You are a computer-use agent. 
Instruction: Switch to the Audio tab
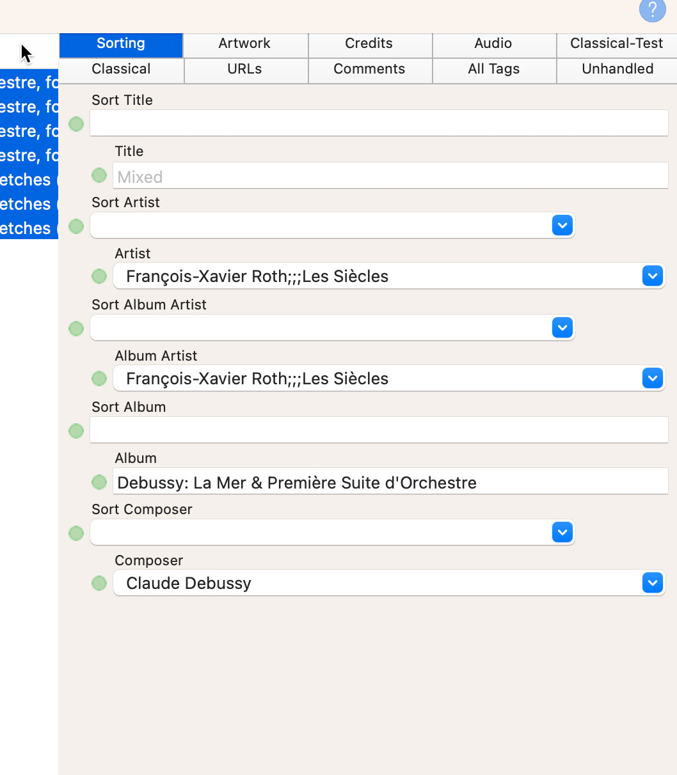coord(493,45)
